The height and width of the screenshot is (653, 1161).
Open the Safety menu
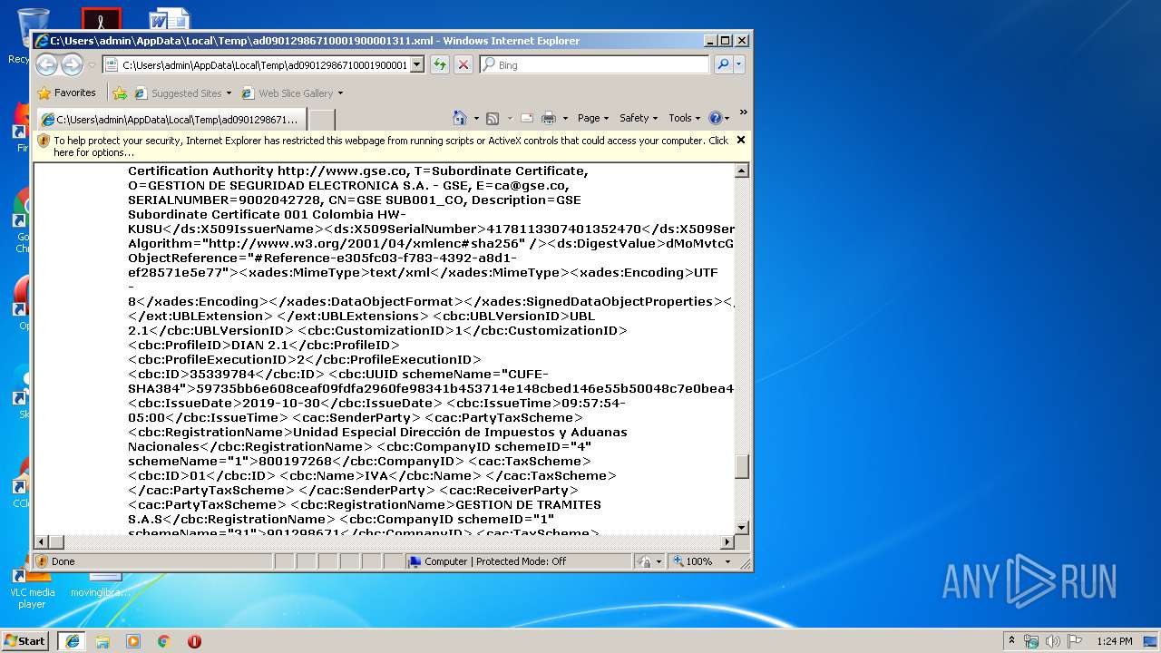(639, 118)
